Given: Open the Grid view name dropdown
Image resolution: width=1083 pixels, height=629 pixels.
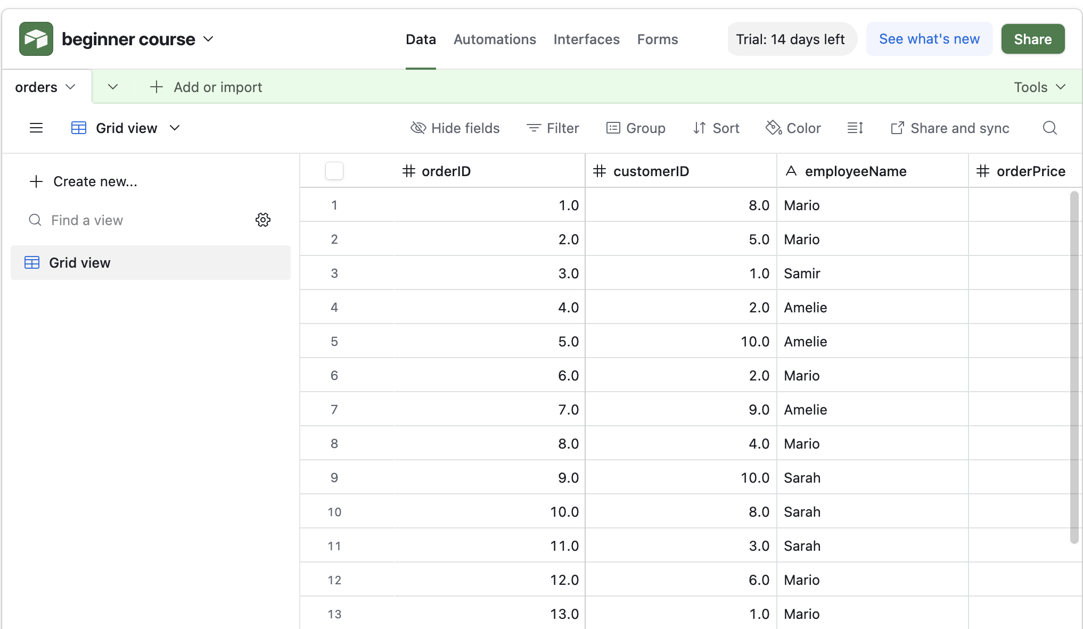Looking at the screenshot, I should click(x=175, y=128).
